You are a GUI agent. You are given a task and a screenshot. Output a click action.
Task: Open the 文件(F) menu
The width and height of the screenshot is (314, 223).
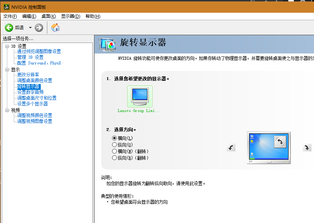[x=10, y=16]
